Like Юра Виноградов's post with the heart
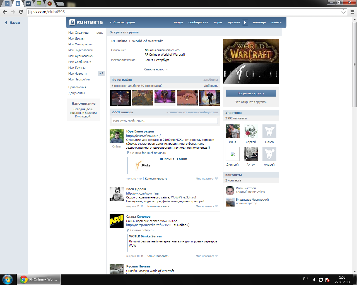 [x=216, y=179]
